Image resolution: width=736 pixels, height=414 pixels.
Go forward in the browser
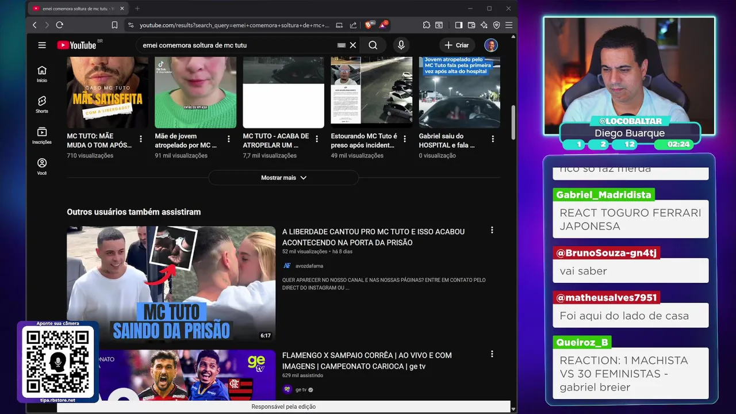[x=47, y=25]
